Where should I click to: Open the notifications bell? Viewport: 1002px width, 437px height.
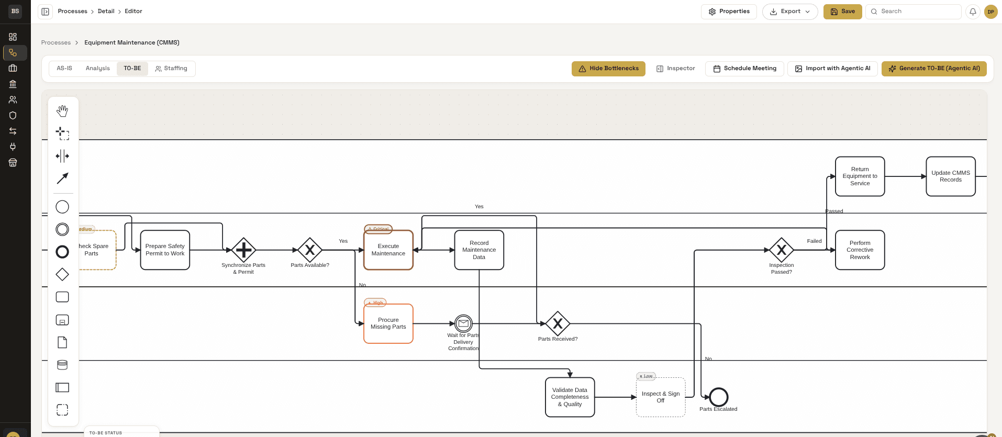pyautogui.click(x=973, y=12)
